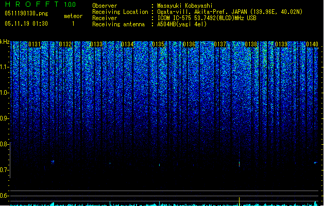Click the 0138 time marker
The height and width of the screenshot is (206, 324).
pos(251,44)
